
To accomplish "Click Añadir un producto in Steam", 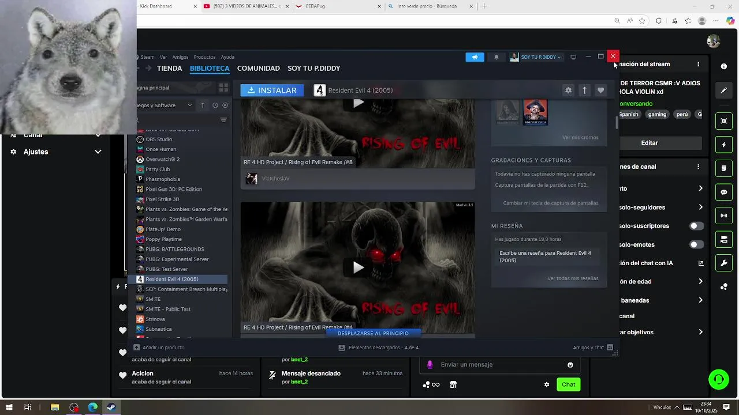I will 159,348.
